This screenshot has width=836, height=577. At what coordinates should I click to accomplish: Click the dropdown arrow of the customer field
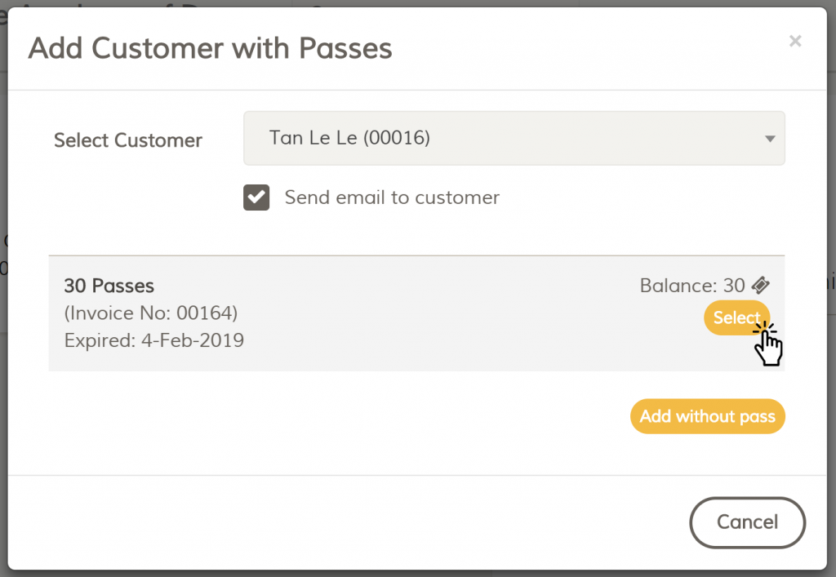[769, 139]
